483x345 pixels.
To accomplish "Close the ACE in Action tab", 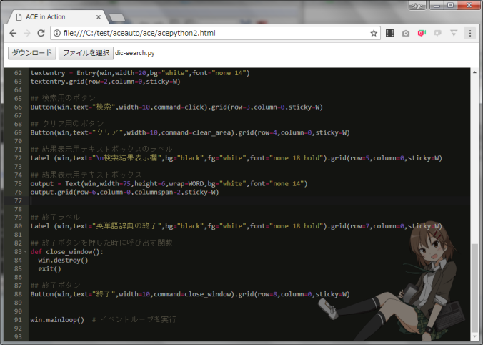I will 99,17.
